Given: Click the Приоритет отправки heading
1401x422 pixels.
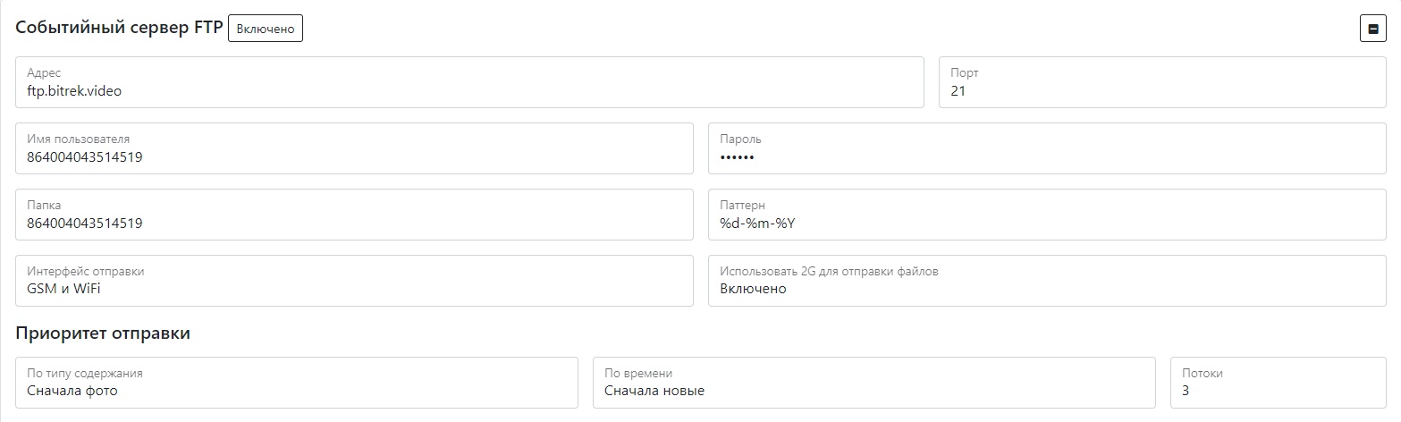Looking at the screenshot, I should (103, 333).
